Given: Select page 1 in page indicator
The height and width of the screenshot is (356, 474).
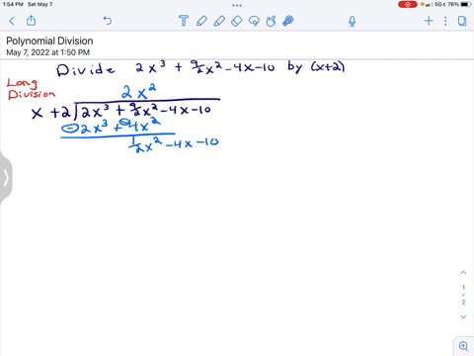Looking at the screenshot, I should coord(463,288).
